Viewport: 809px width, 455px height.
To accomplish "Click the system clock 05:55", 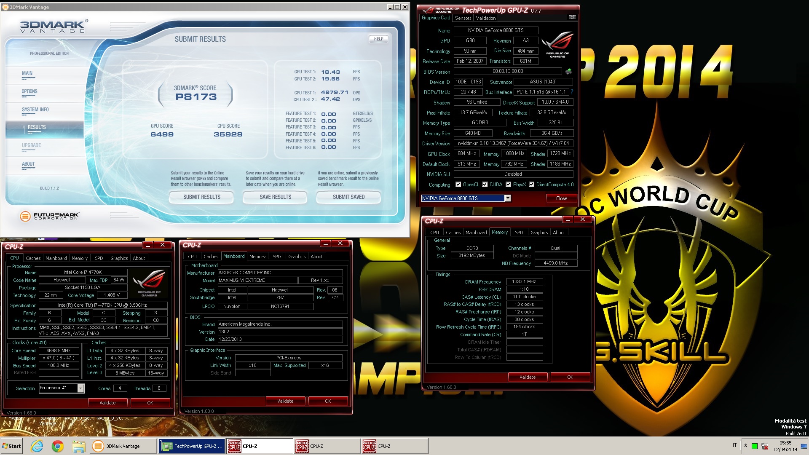I will point(785,443).
